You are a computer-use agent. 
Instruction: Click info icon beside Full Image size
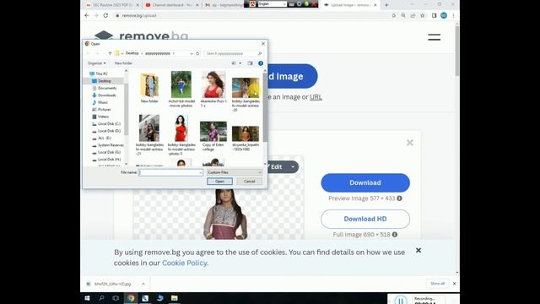[395, 235]
